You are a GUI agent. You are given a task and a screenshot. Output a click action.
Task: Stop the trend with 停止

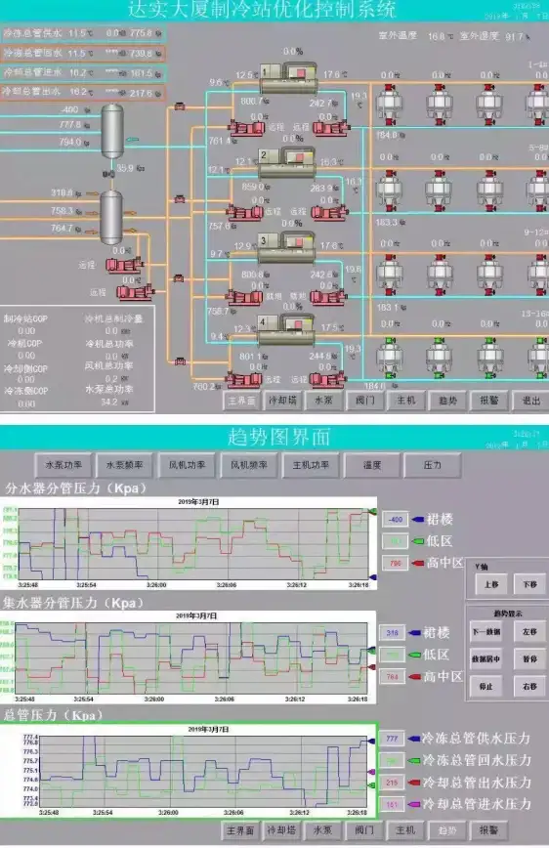click(486, 686)
